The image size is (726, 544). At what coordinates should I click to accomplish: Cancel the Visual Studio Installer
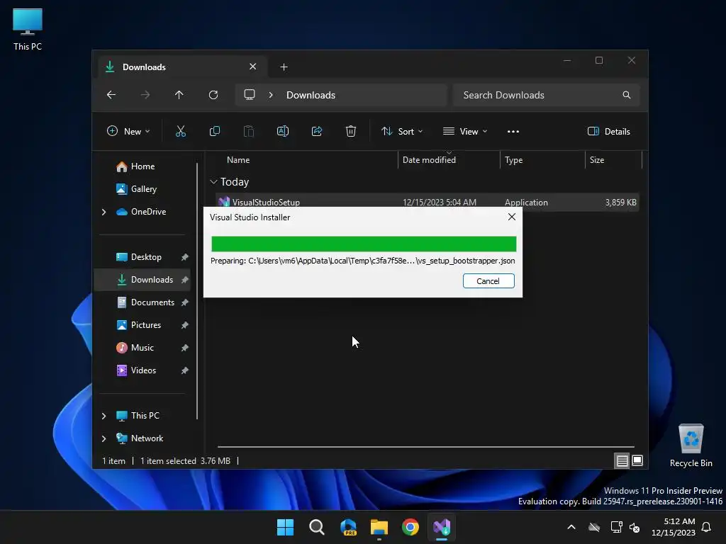(488, 280)
